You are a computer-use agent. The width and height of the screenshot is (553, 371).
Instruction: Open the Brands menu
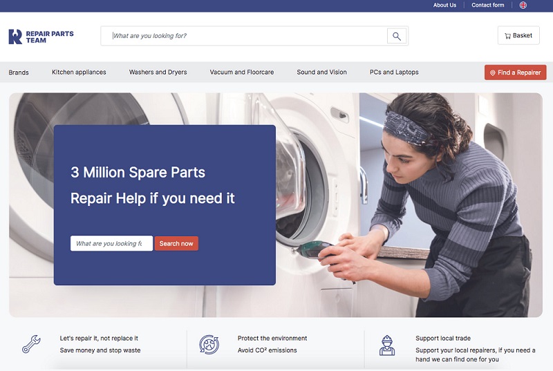tap(19, 73)
